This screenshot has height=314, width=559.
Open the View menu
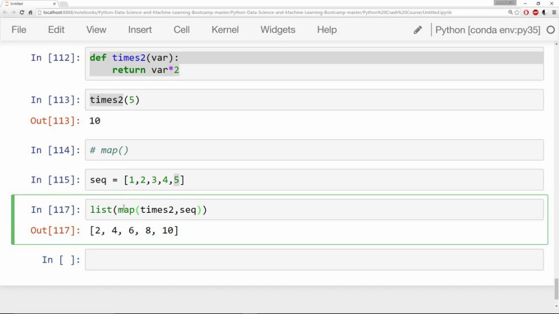[96, 30]
